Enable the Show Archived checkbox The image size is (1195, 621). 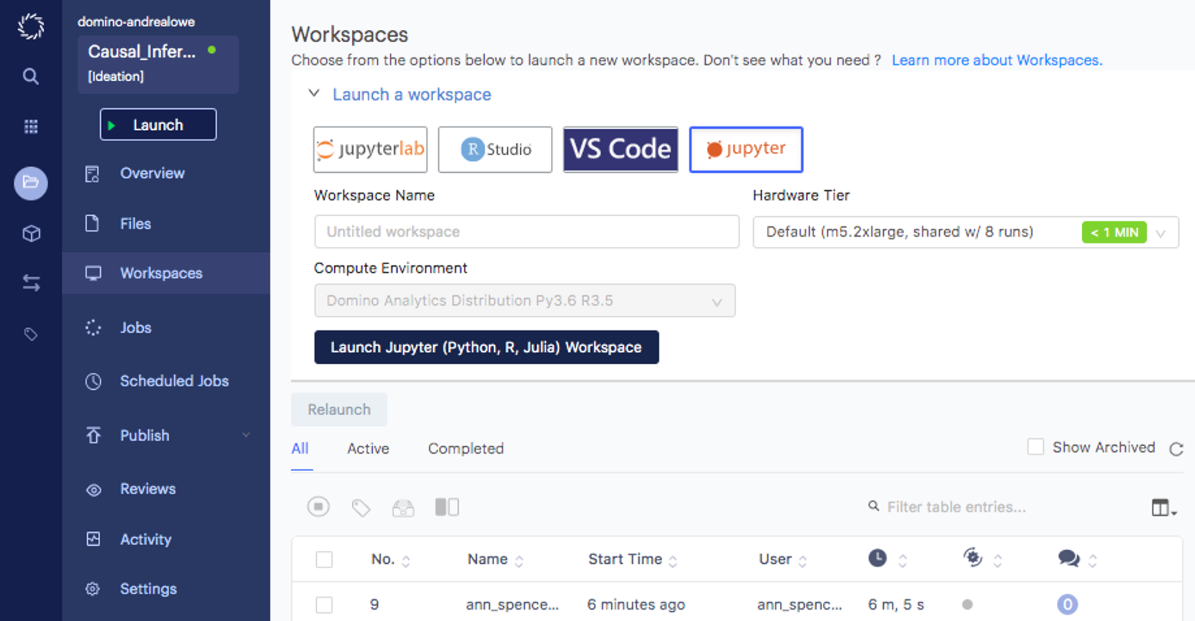click(x=1036, y=446)
